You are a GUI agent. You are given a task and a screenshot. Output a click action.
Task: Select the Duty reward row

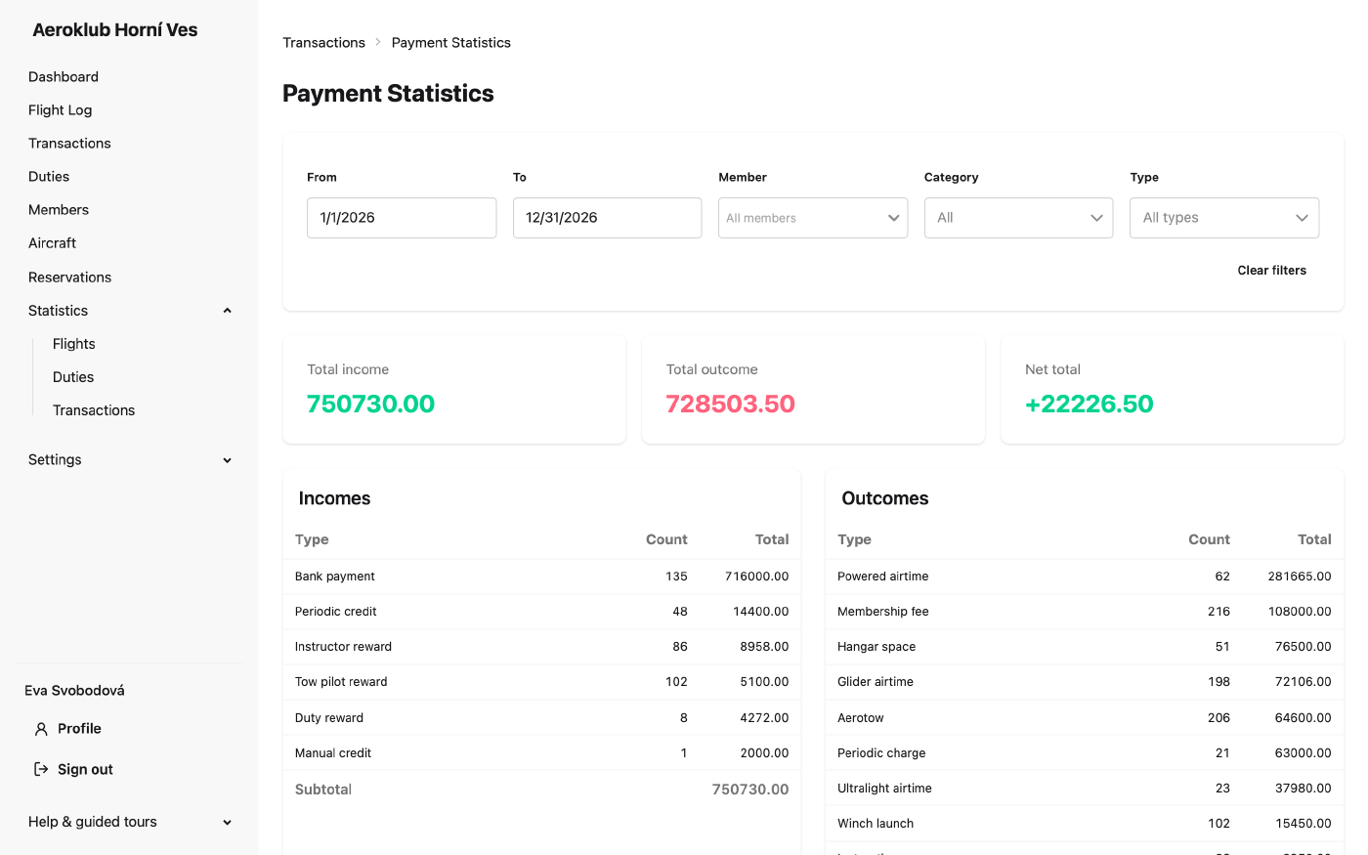click(541, 718)
